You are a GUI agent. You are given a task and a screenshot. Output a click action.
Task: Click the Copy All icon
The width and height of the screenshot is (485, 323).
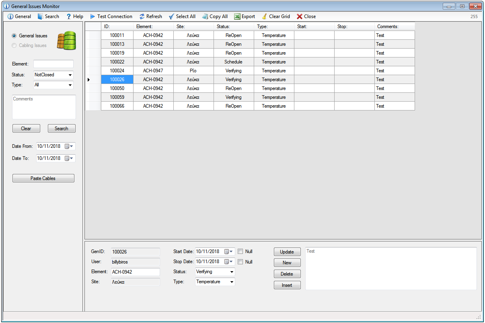coord(205,16)
